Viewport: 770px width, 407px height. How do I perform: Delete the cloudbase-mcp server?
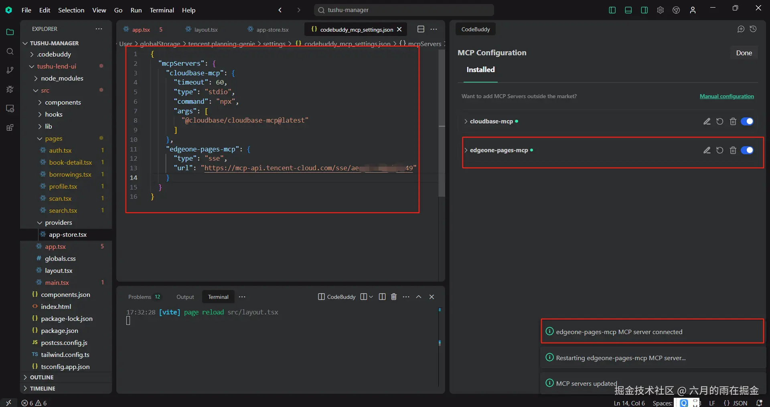[x=733, y=121]
